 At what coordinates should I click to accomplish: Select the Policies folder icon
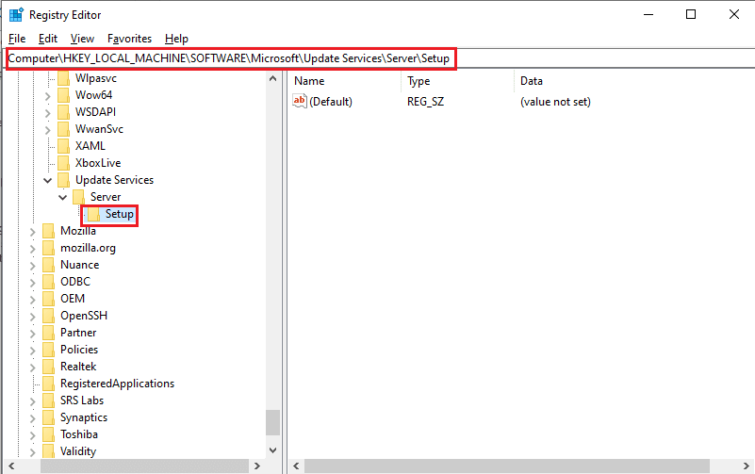pyautogui.click(x=48, y=350)
